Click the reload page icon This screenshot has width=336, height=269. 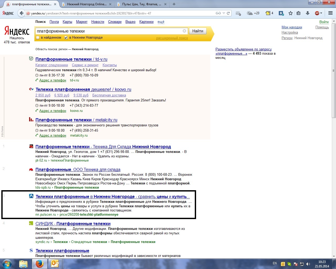click(228, 13)
